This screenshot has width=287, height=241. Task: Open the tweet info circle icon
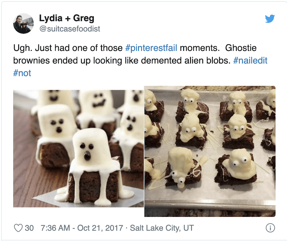pos(270,228)
